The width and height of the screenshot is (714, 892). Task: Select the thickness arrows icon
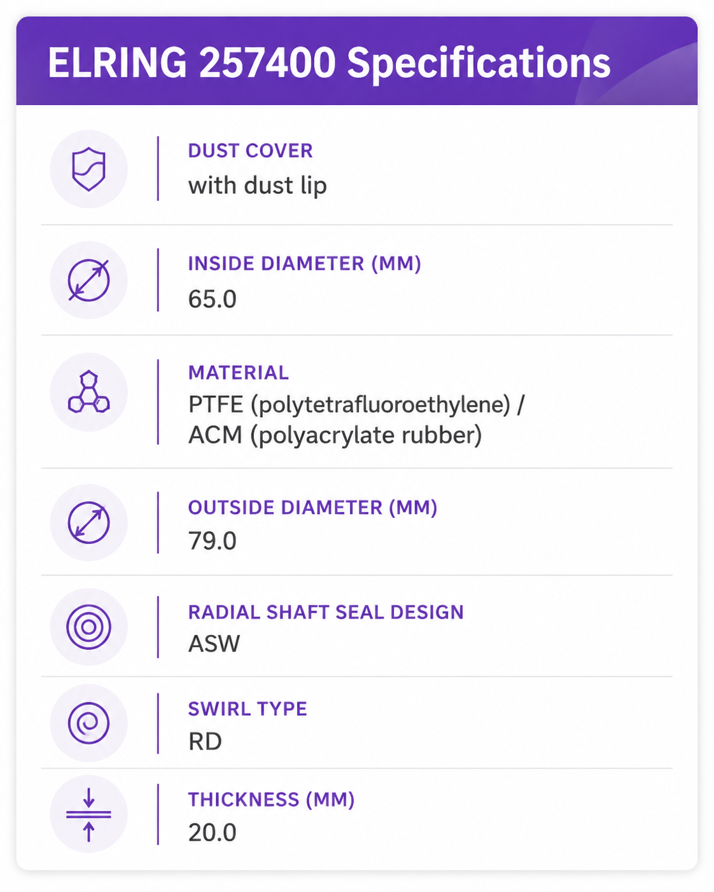pyautogui.click(x=88, y=814)
